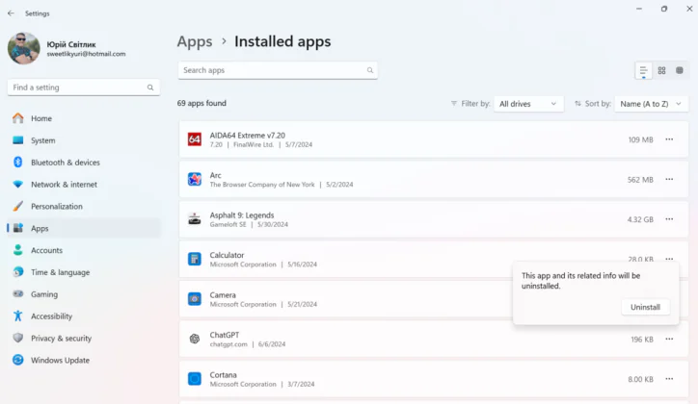Open more options for Arc
The height and width of the screenshot is (404, 698).
pos(669,179)
